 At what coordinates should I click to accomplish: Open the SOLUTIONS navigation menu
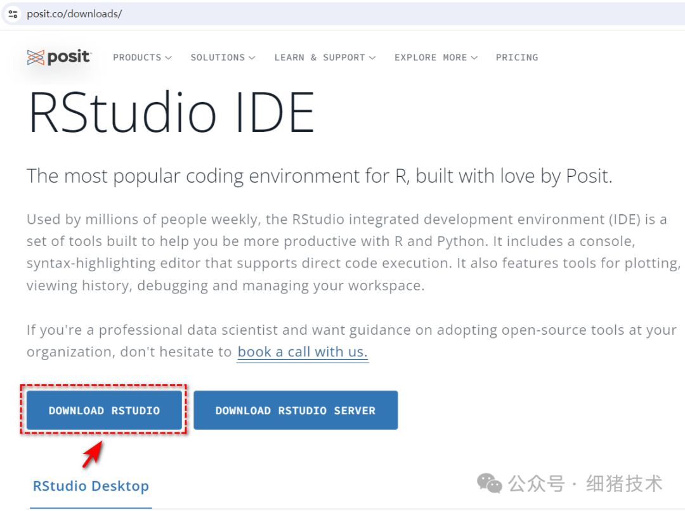coord(217,57)
